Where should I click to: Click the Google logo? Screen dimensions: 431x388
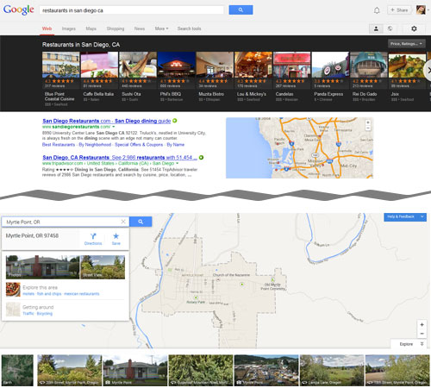19,9
